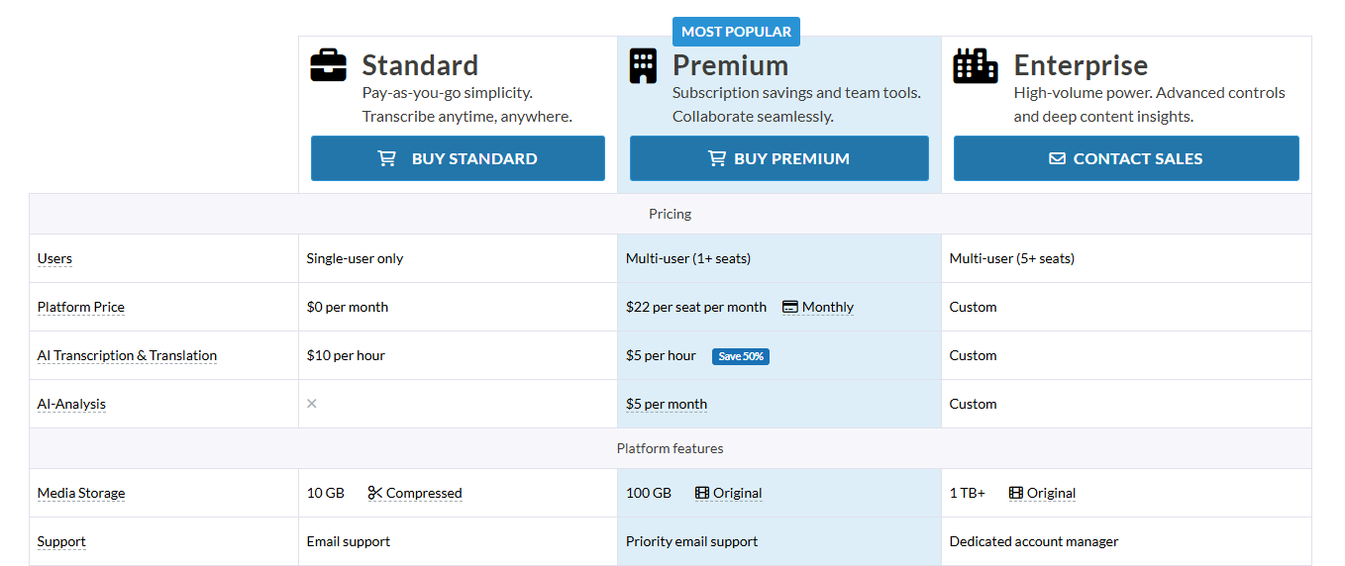Click the Premium plan building icon
This screenshot has height=566, width=1345.
click(643, 66)
